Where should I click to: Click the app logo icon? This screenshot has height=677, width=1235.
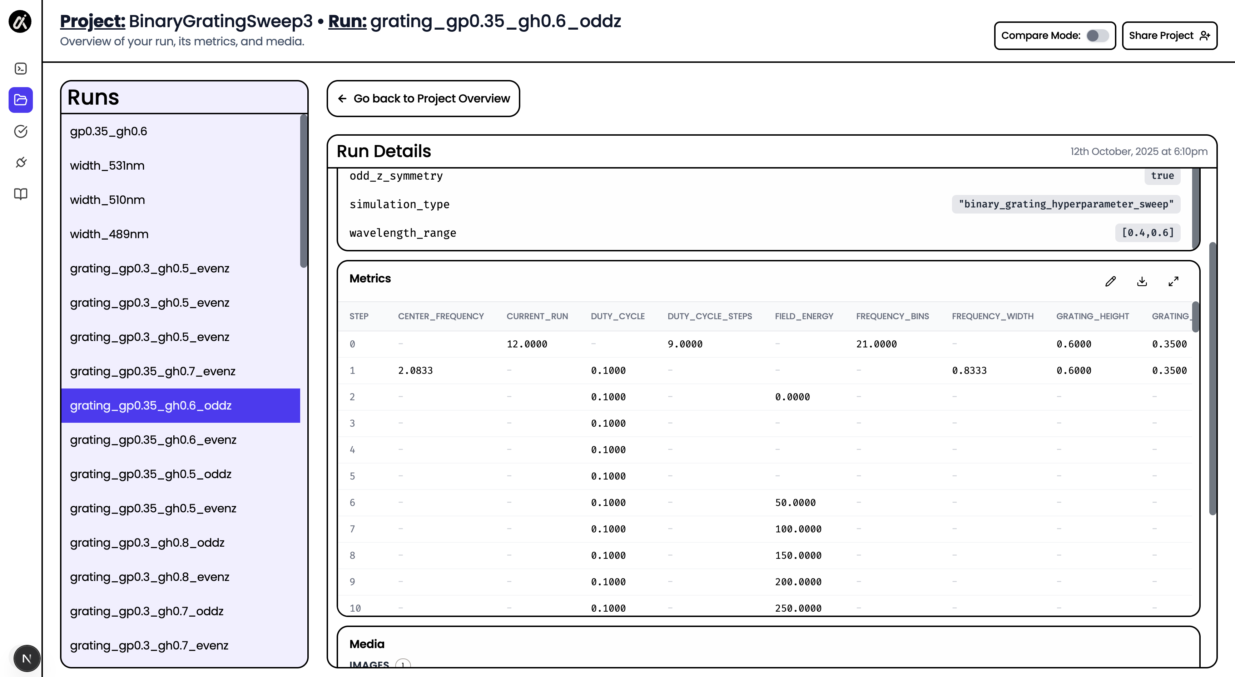20,21
